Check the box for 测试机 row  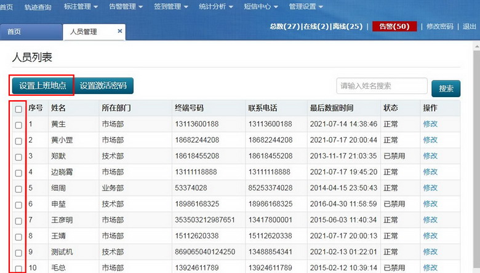pos(18,253)
